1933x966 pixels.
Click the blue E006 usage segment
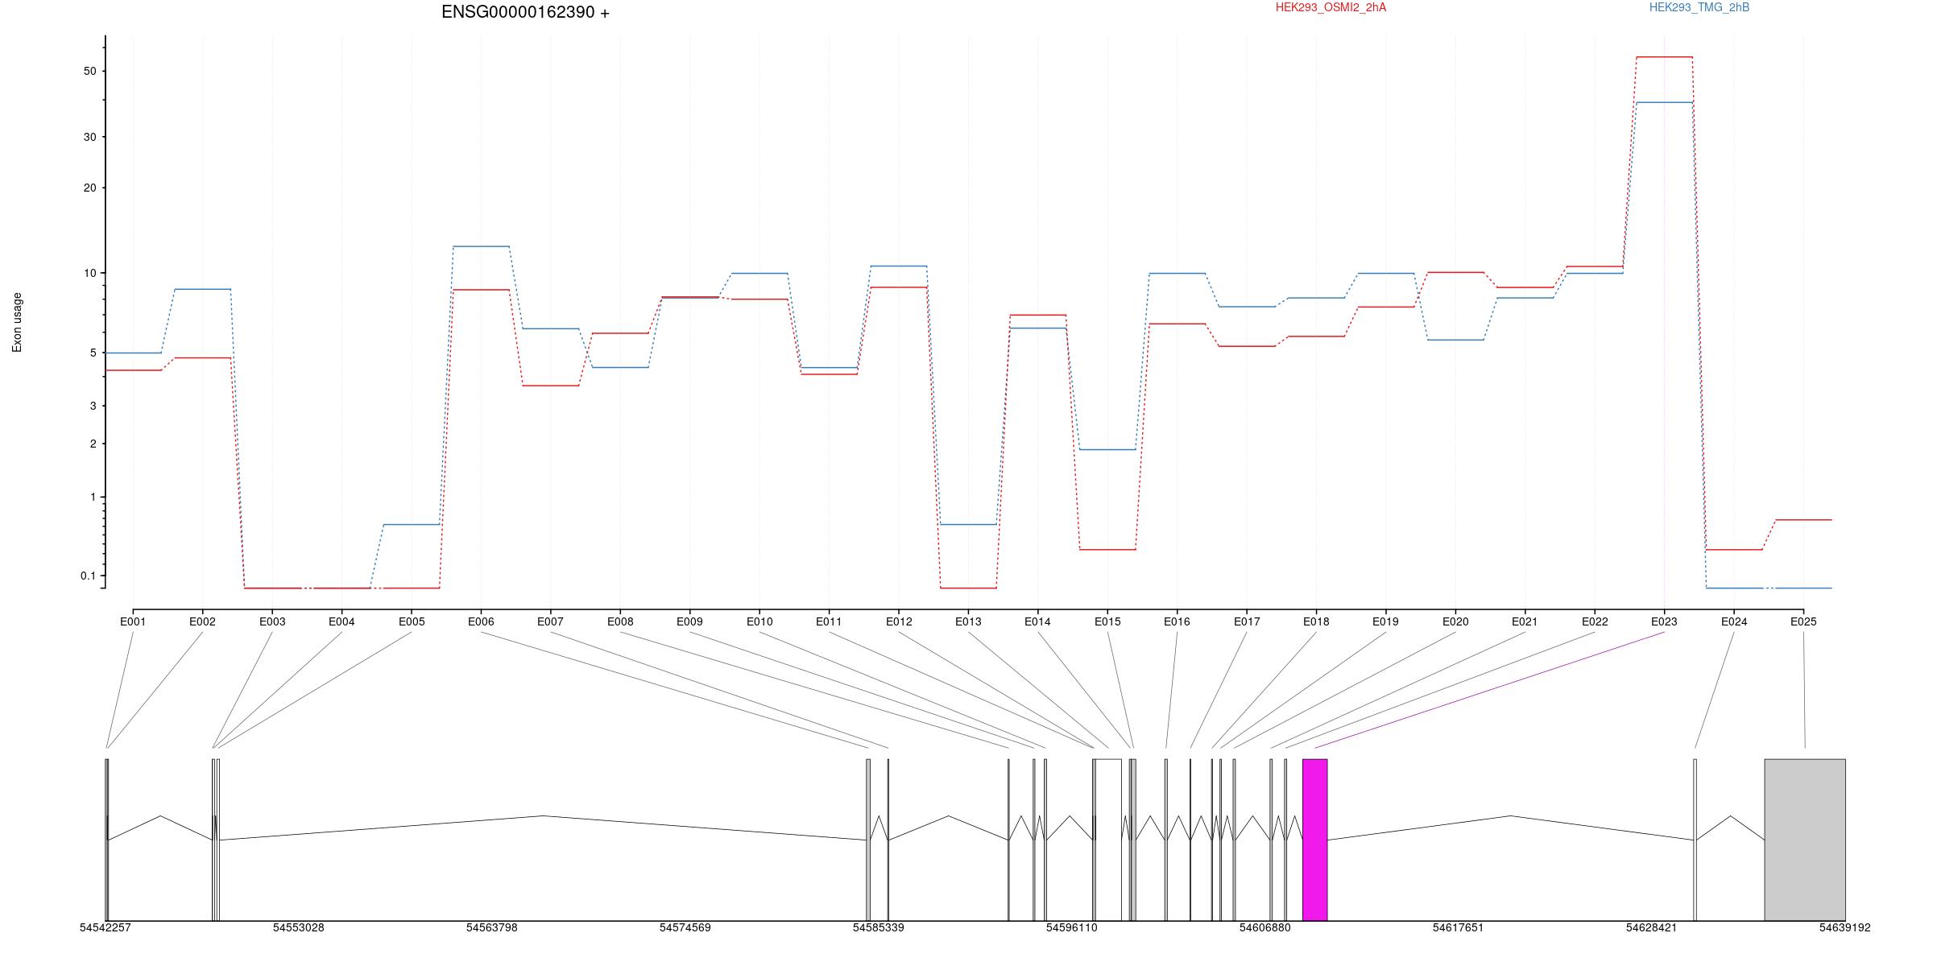pos(481,246)
